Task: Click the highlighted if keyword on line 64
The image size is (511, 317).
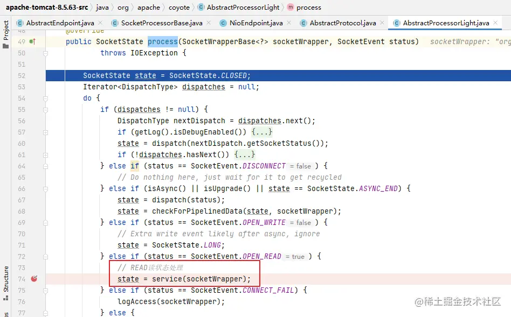Action: click(135, 166)
